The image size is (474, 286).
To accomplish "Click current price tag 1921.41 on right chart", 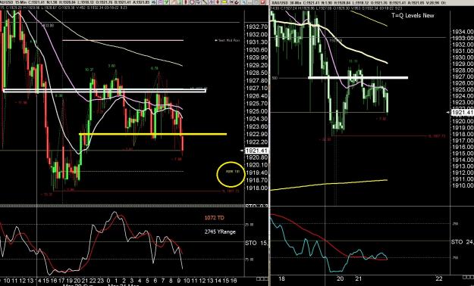I will 462,112.
